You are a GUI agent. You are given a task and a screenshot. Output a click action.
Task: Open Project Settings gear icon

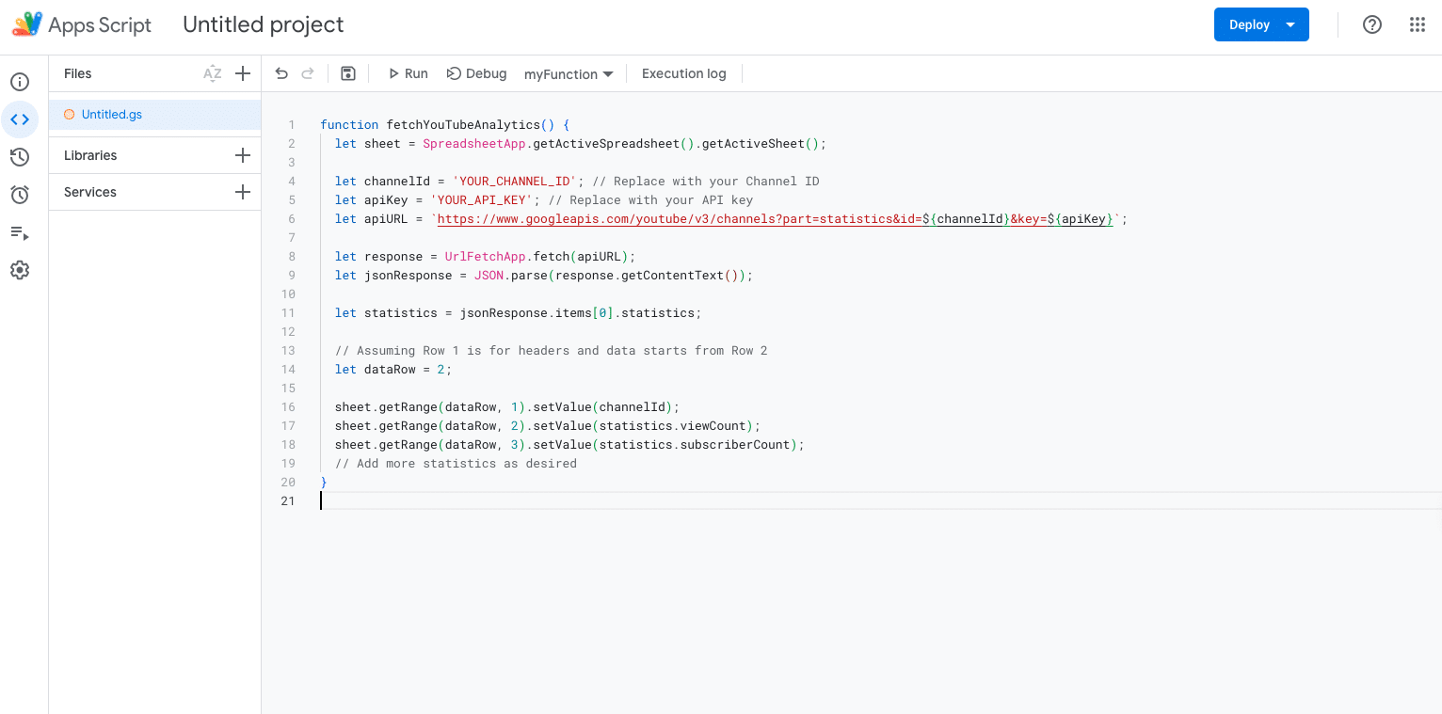click(x=20, y=270)
